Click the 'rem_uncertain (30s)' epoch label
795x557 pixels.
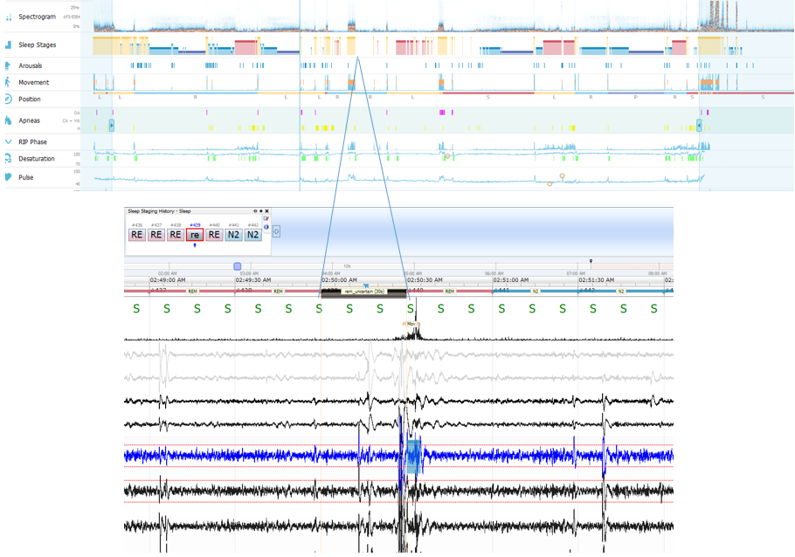[x=364, y=292]
